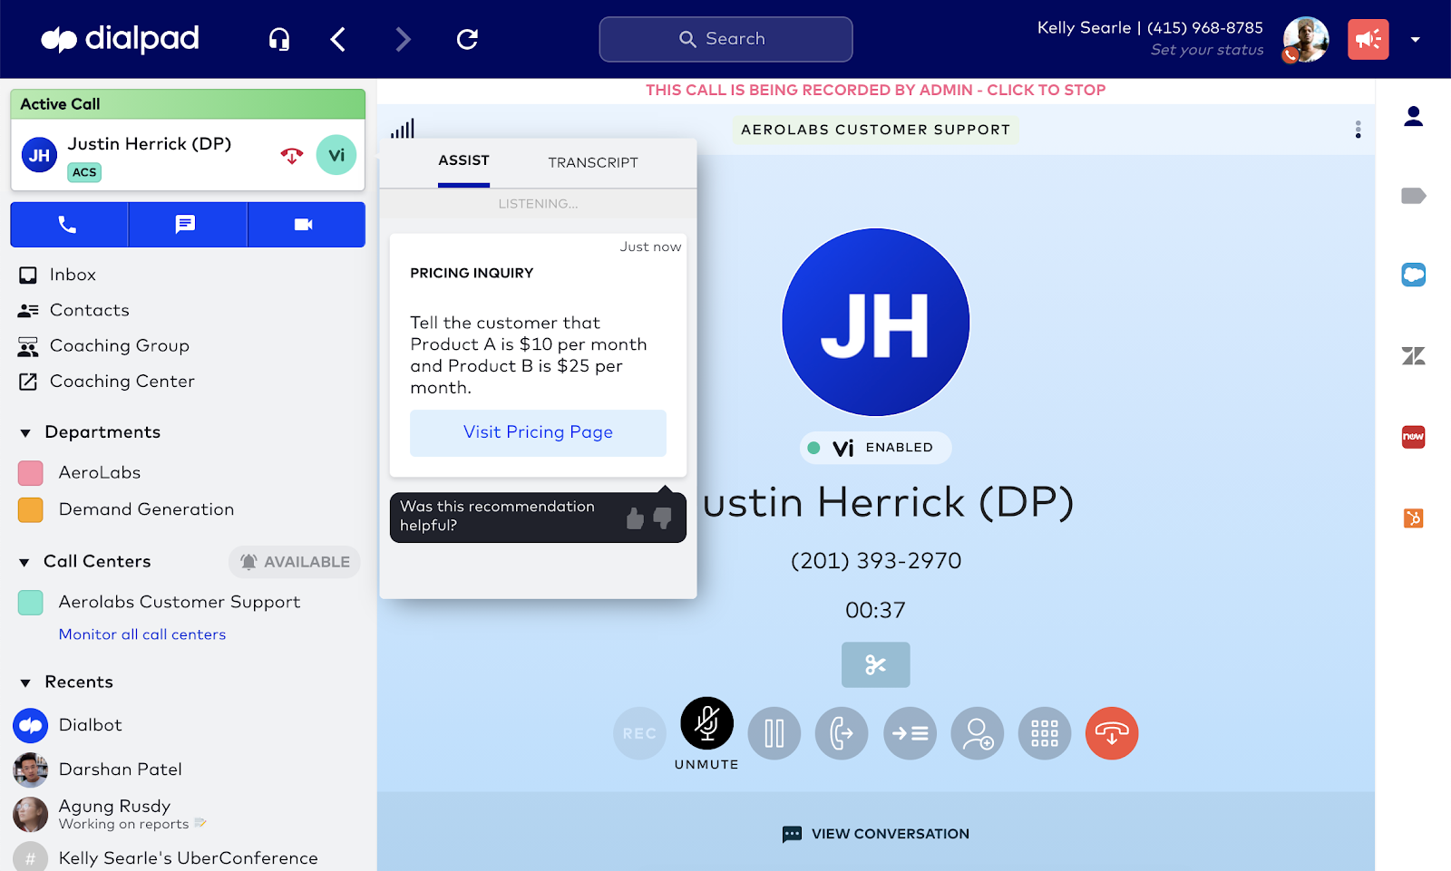
Task: Click the Dialpad logo
Action: click(x=120, y=39)
